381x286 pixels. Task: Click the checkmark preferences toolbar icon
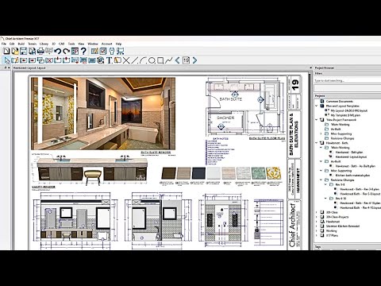[103, 51]
